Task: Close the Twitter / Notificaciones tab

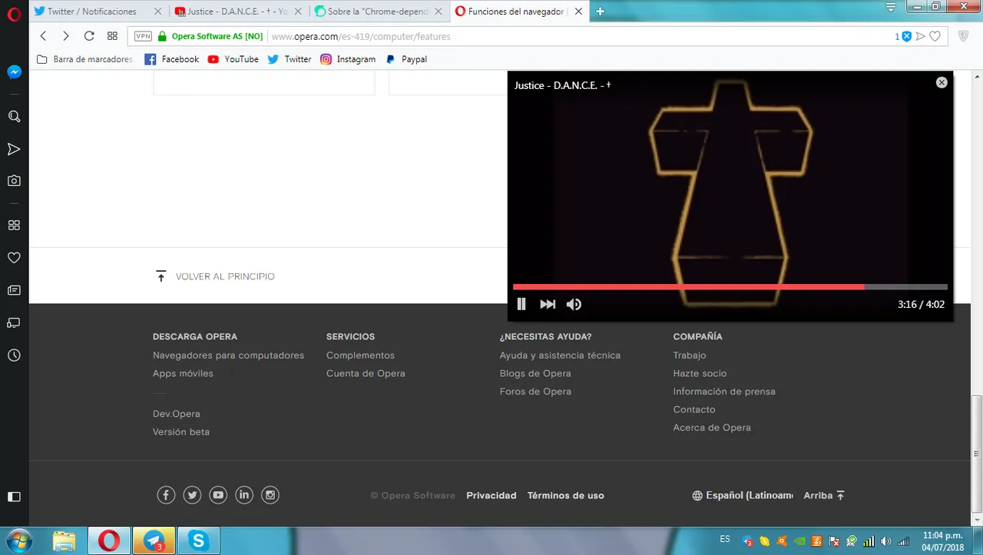Action: click(158, 12)
